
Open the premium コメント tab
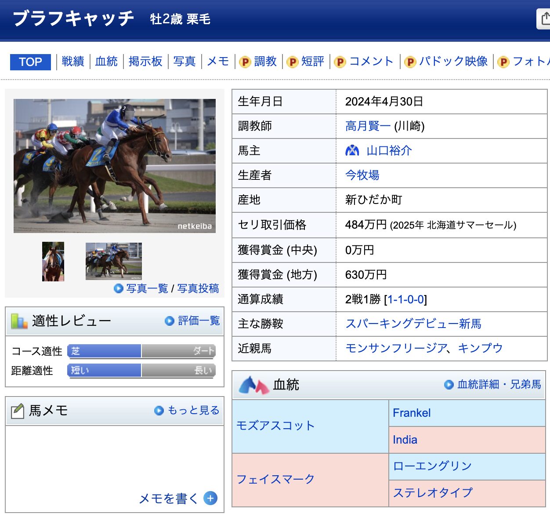(371, 62)
